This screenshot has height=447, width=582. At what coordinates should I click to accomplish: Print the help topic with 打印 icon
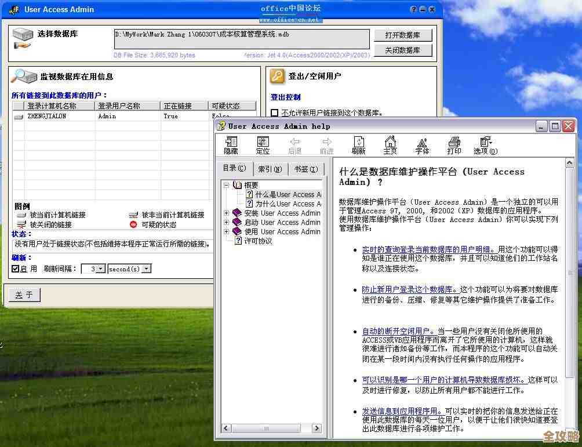pyautogui.click(x=454, y=144)
